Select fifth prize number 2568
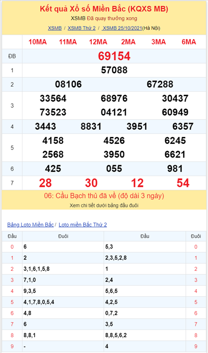Screen dimensions: 208x353 53,154
